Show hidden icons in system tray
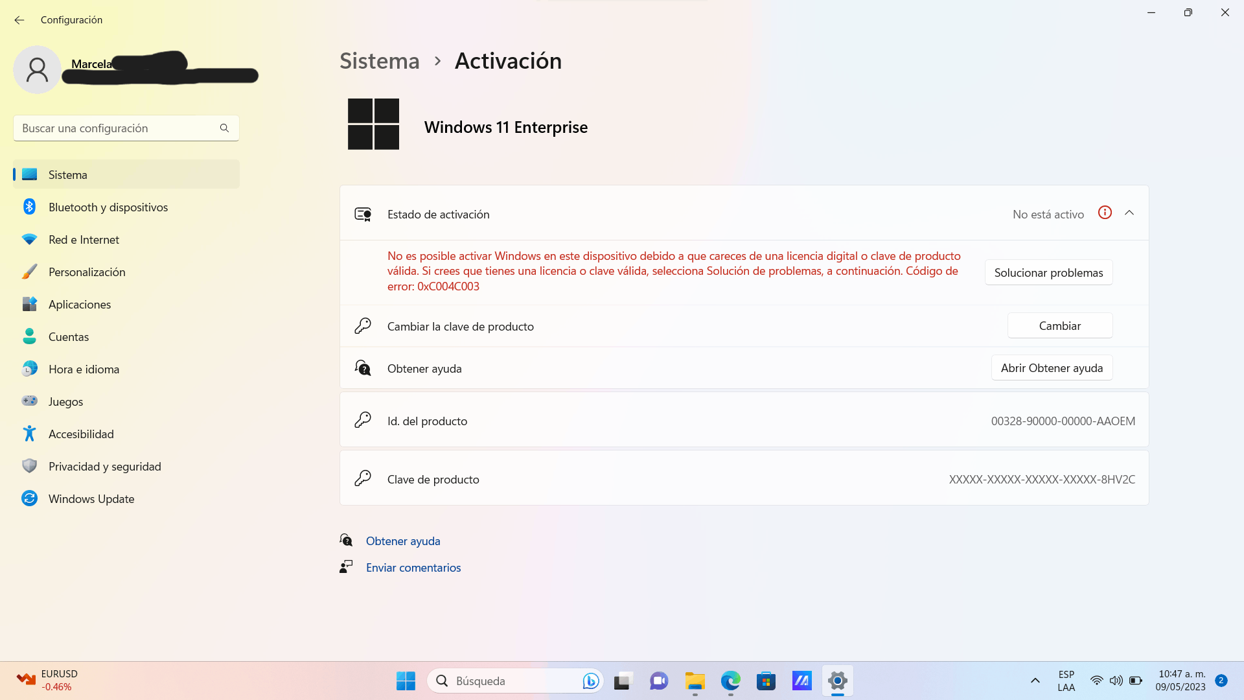 [x=1035, y=681]
